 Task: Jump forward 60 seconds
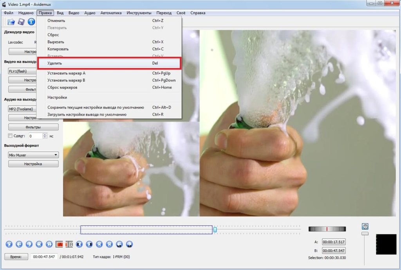[x=129, y=244]
